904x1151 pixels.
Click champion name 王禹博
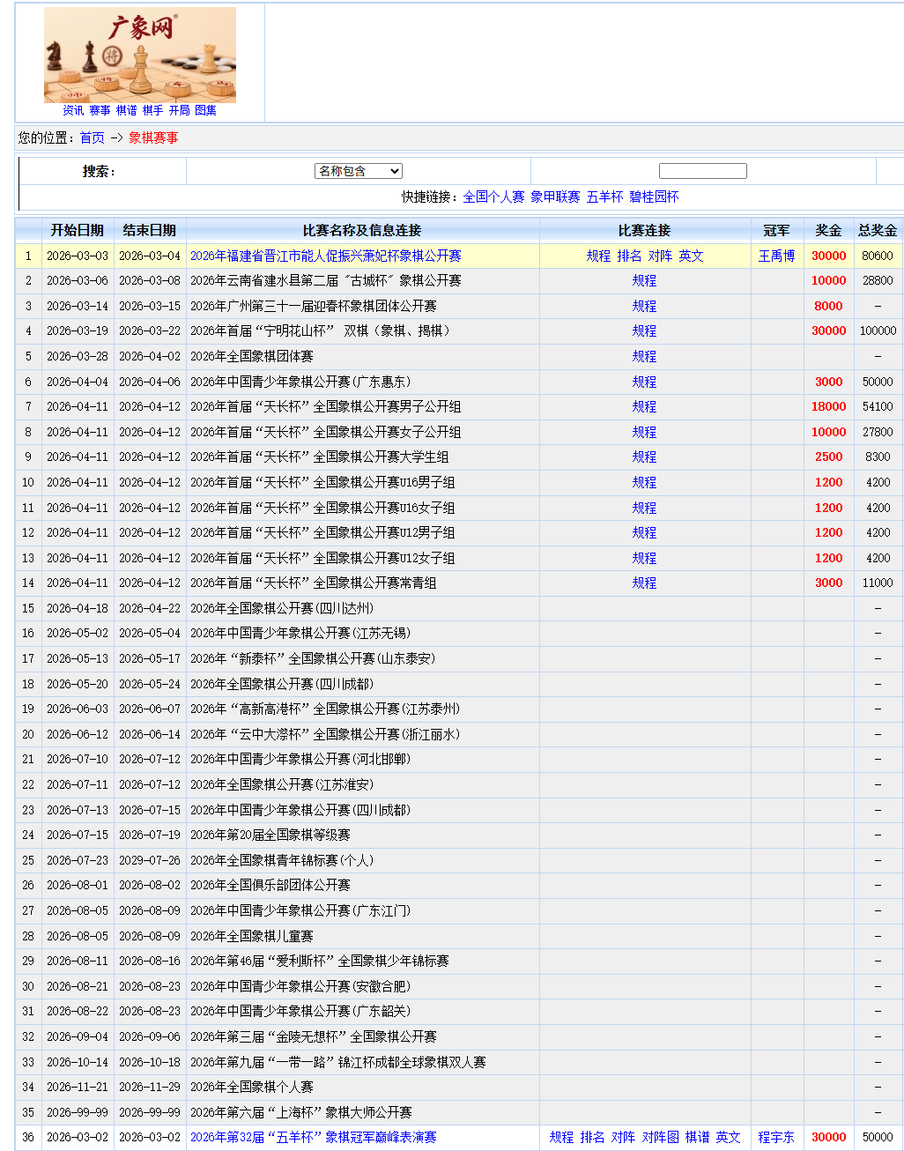point(776,256)
